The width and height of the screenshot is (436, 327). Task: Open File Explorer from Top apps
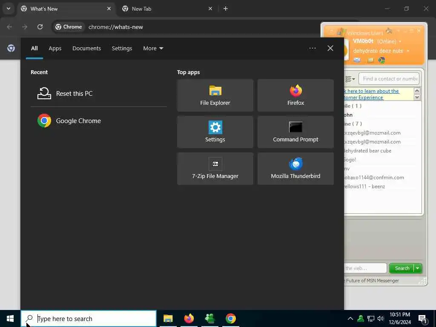click(x=215, y=95)
